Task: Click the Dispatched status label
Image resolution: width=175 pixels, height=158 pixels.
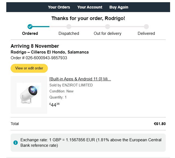Action: click(69, 33)
